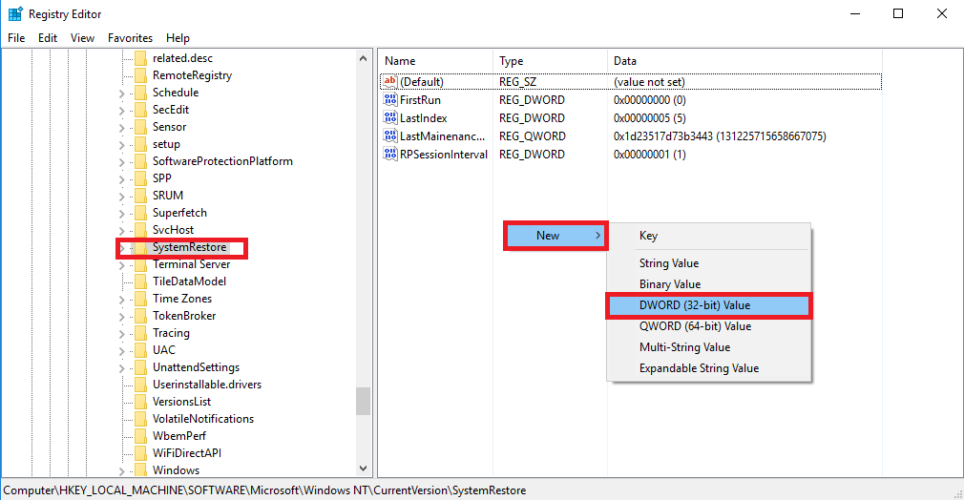Image resolution: width=964 pixels, height=500 pixels.
Task: Click the tree scrollbar down arrow
Action: point(363,469)
